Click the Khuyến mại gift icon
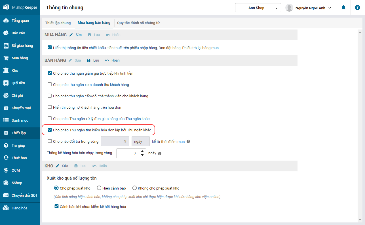Viewport: 365px width, 225px height. click(6, 108)
